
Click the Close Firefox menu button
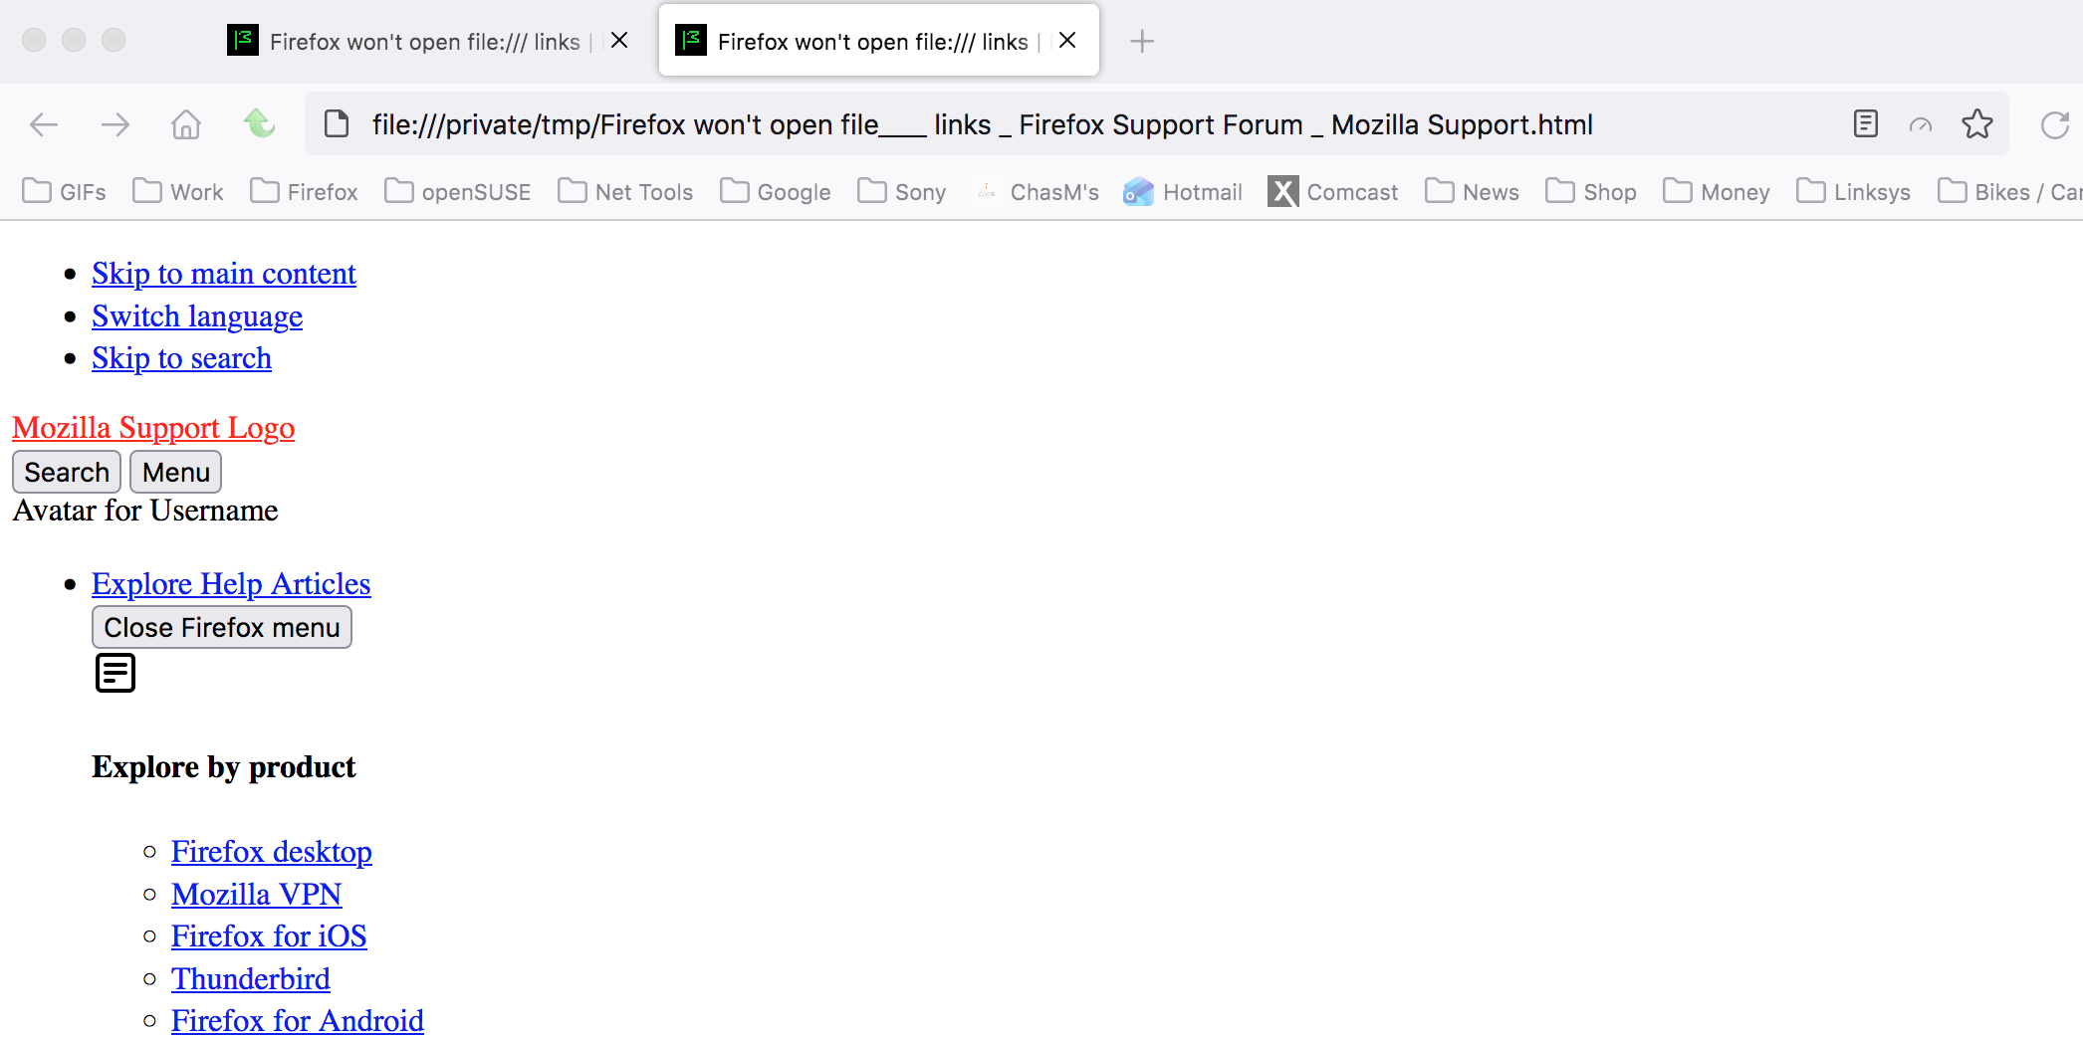pyautogui.click(x=222, y=627)
